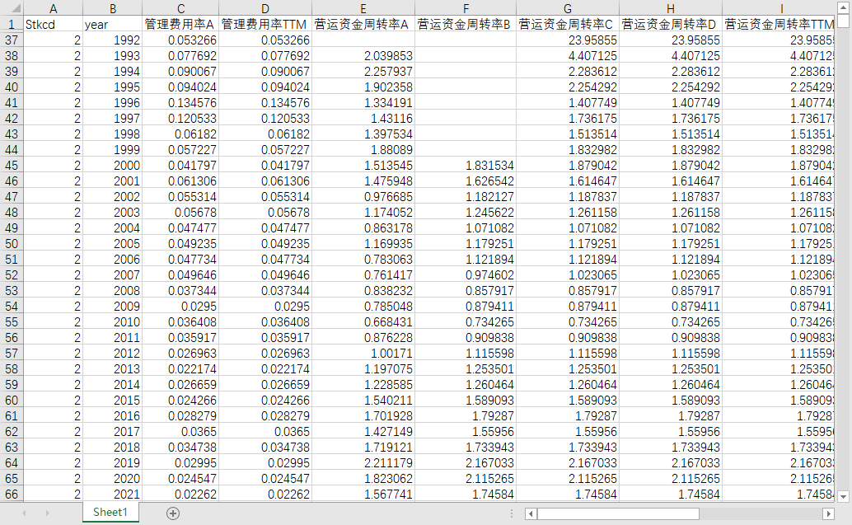Select row 60 header

12,400
